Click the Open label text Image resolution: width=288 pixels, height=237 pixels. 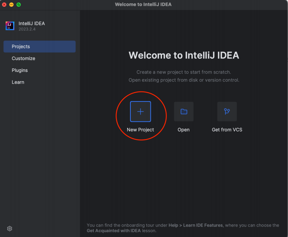tap(184, 130)
